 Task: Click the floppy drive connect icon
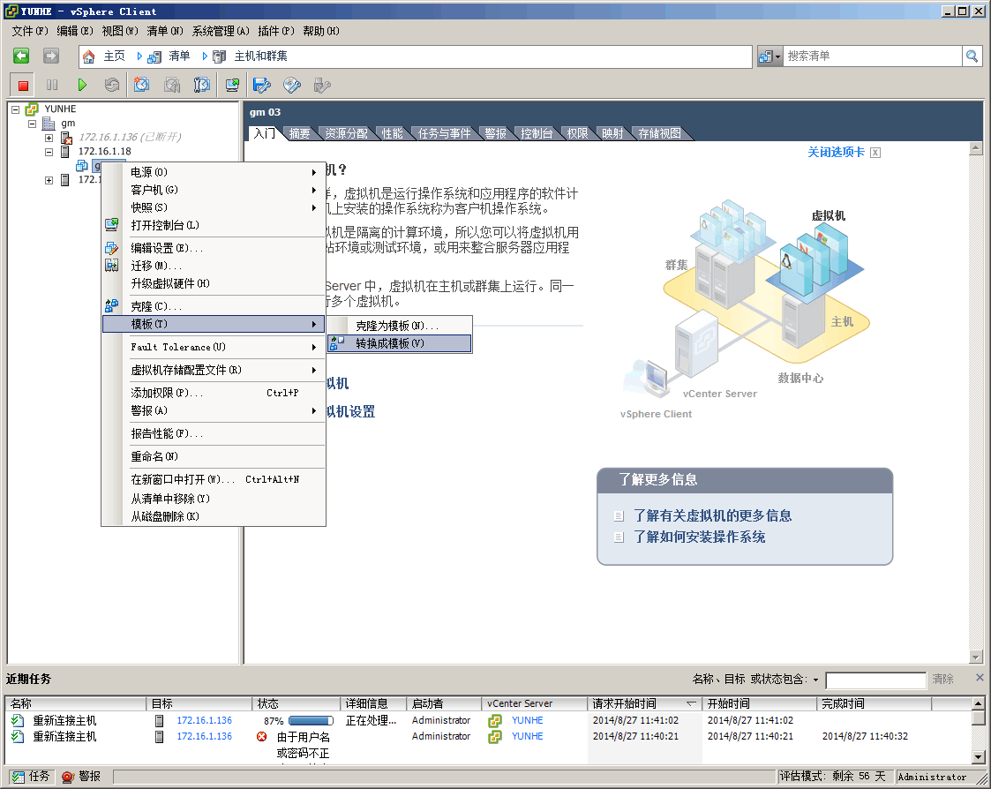pos(261,86)
